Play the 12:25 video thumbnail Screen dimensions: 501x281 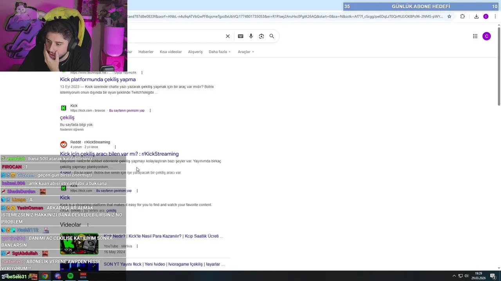click(79, 244)
